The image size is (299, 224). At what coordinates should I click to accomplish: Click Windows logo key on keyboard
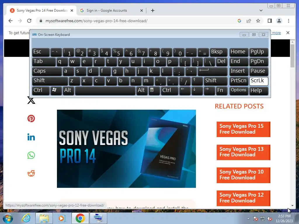[56, 91]
